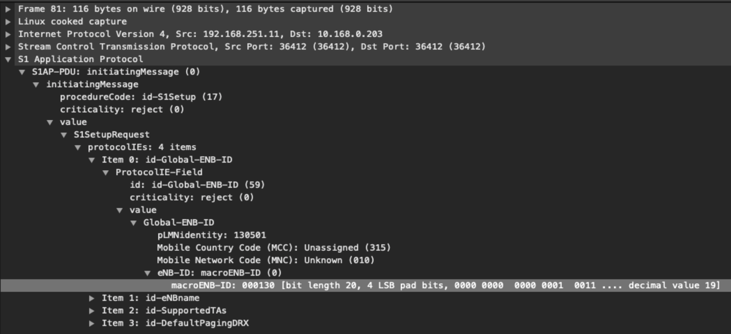Collapse the Global-ENB-ID node
This screenshot has height=334, width=731.
tap(134, 223)
